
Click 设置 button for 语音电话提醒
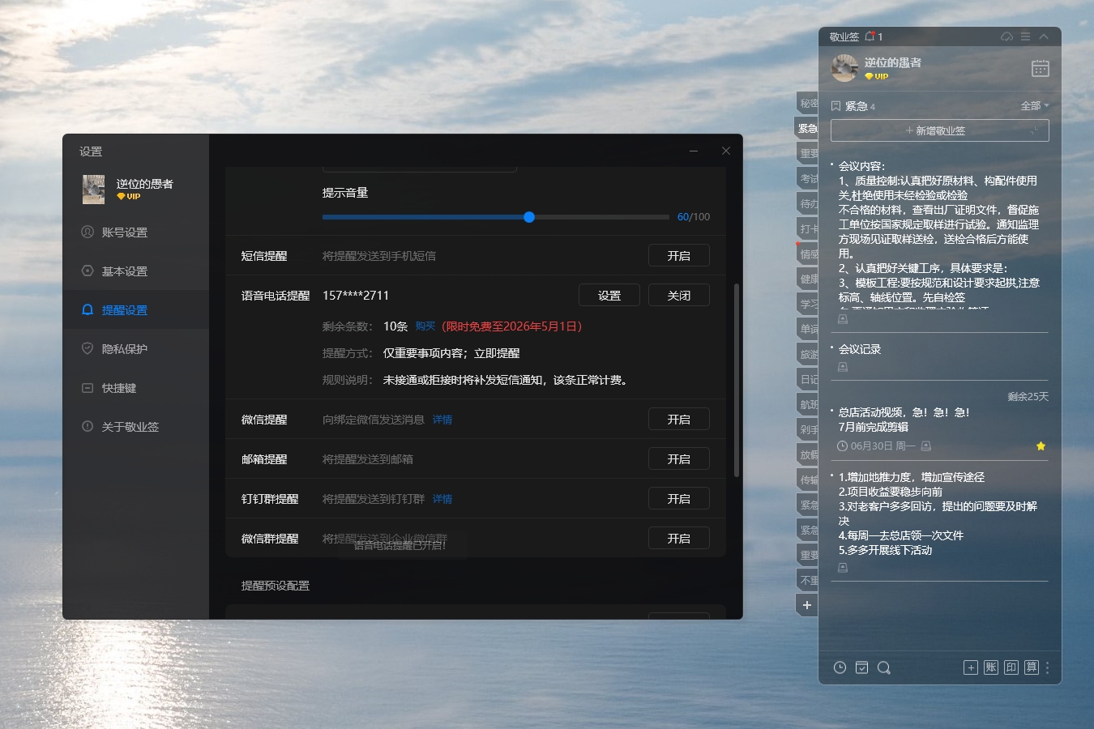coord(609,296)
